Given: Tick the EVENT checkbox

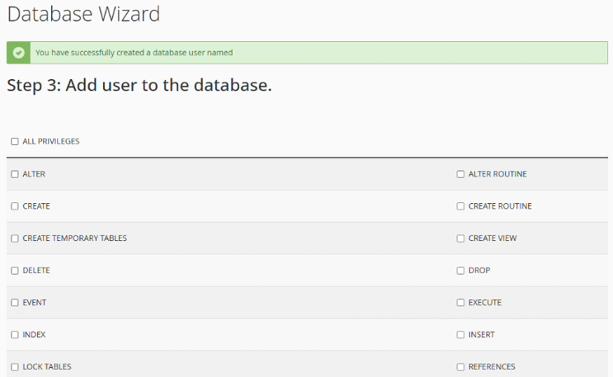Looking at the screenshot, I should tap(15, 303).
